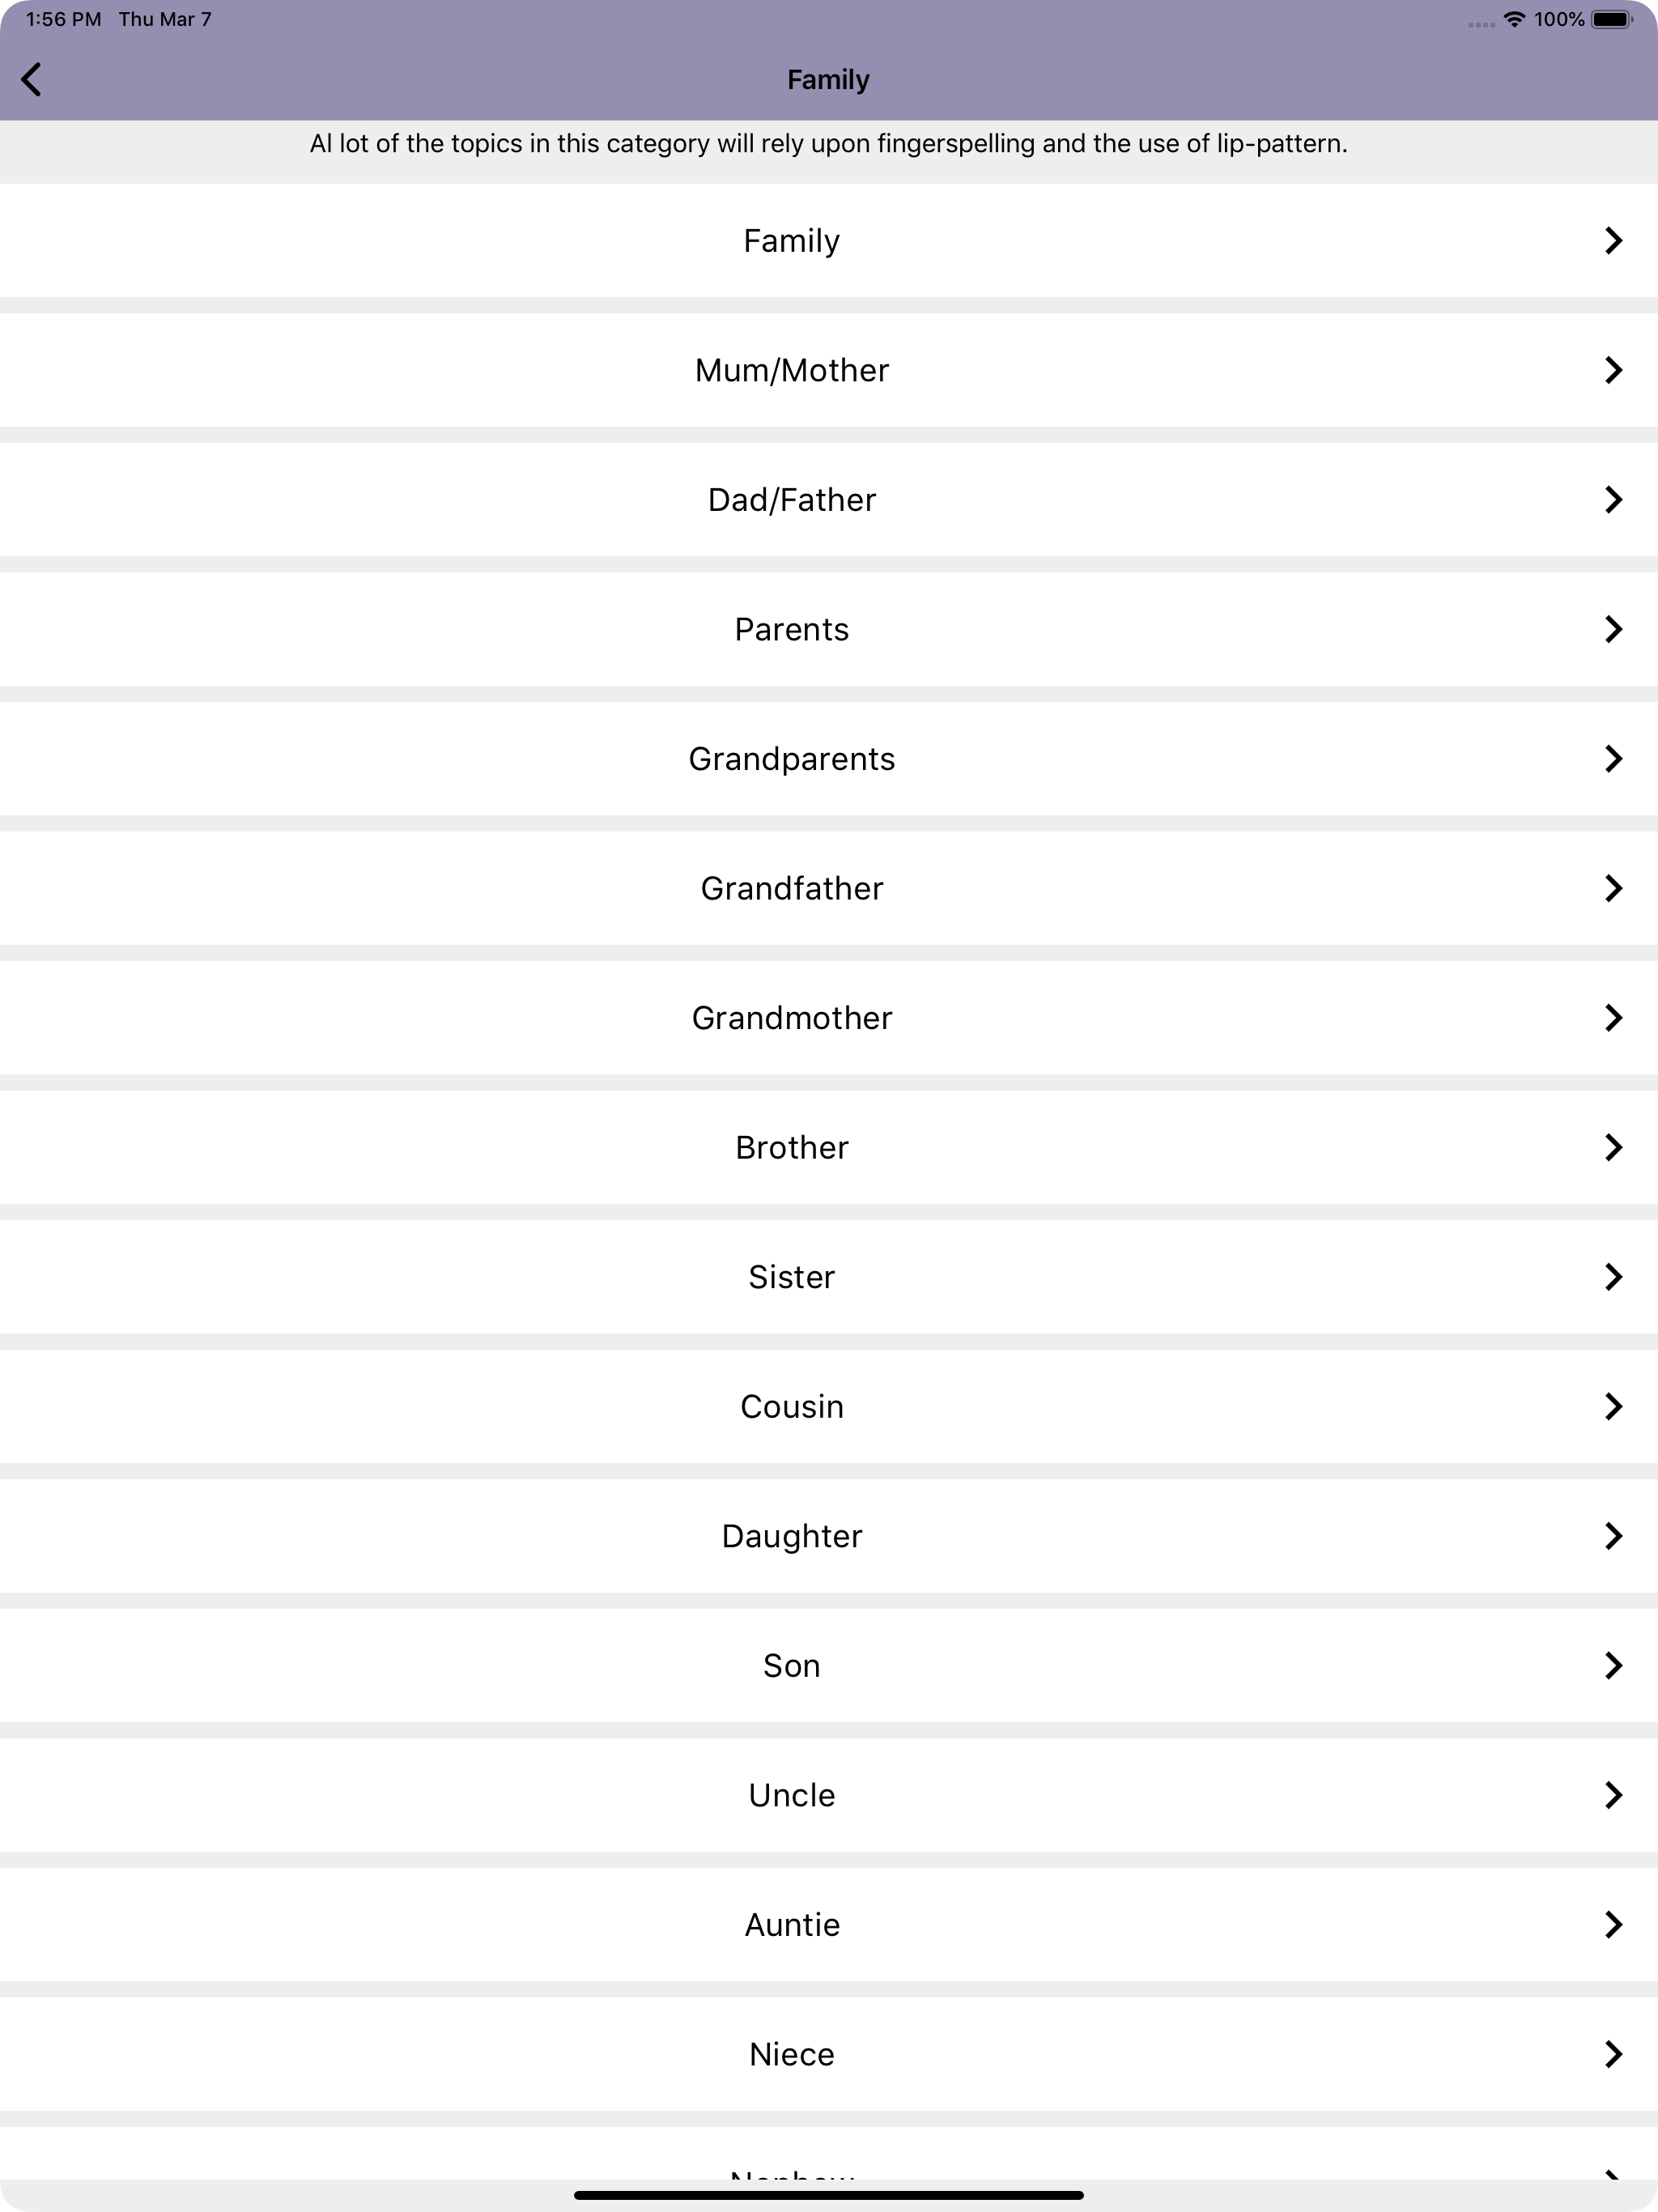Screen dimensions: 1658x2212
Task: Click the Wi-Fi status icon
Action: click(x=1514, y=19)
